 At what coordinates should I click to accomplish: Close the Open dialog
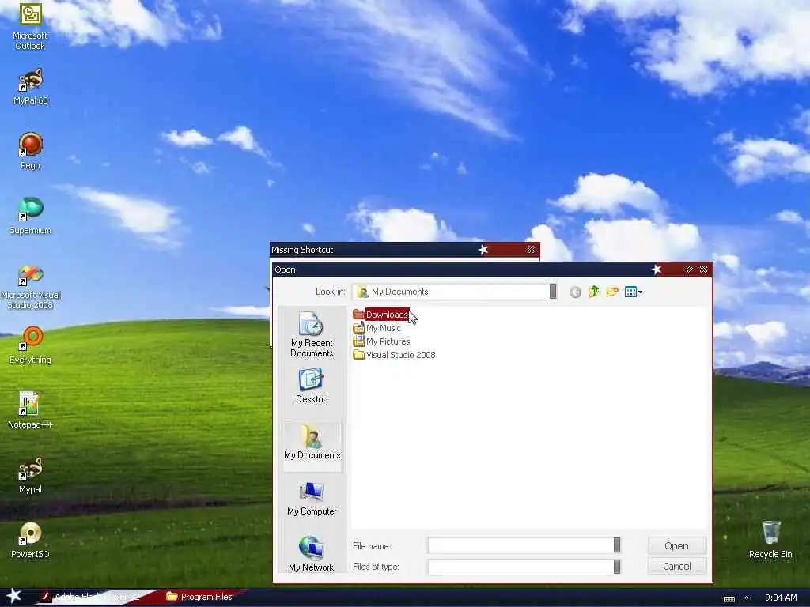click(703, 270)
